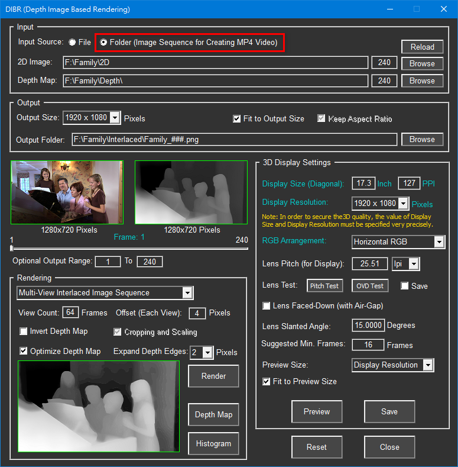The height and width of the screenshot is (467, 458).
Task: Open the Preview Size dropdown
Action: pos(428,365)
